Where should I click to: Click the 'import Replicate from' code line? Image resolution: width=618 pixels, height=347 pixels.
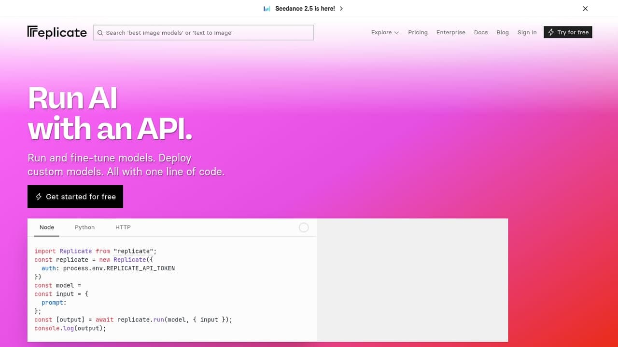click(96, 251)
